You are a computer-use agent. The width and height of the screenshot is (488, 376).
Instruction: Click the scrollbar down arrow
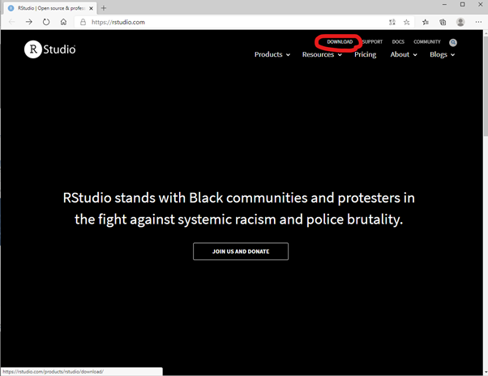(x=486, y=372)
